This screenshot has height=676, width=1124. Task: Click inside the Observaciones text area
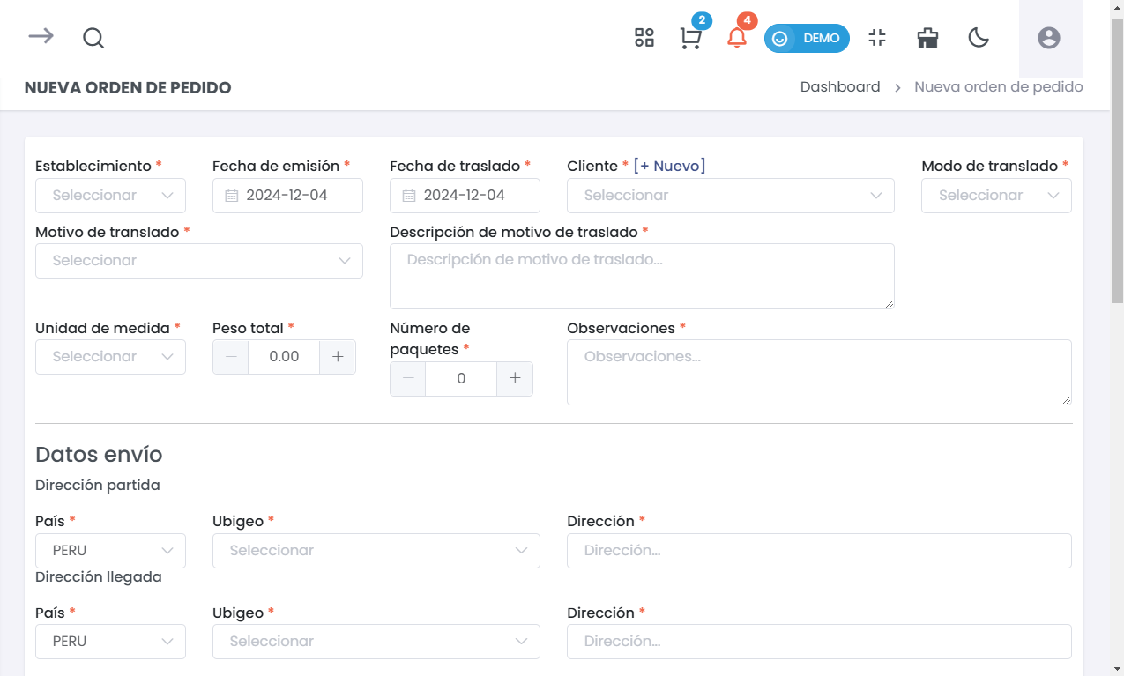[819, 371]
